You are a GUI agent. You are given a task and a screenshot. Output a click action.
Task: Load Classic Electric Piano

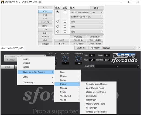point(98,92)
